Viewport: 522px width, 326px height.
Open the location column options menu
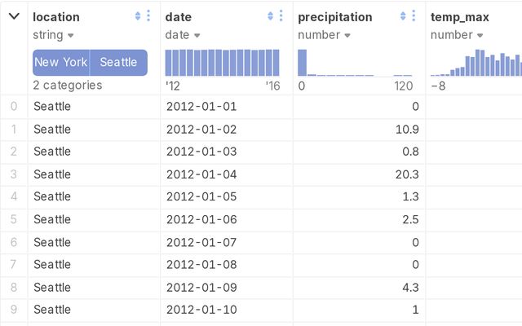(x=148, y=16)
